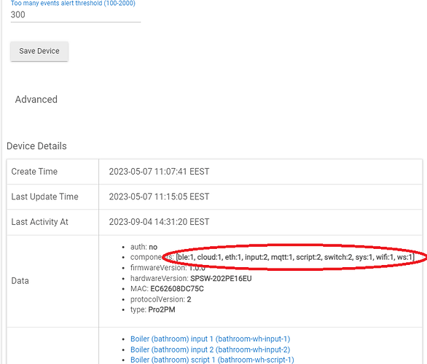The image size is (427, 364).
Task: Open Boiler (bathroom) input 2 link
Action: (210, 349)
